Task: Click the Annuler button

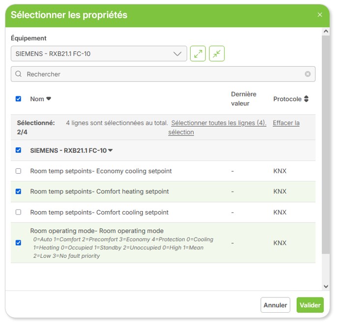Action: (275, 305)
